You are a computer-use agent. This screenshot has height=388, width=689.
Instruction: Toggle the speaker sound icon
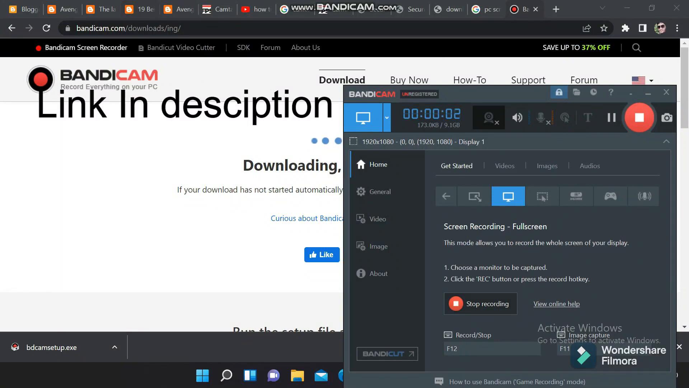click(x=517, y=117)
